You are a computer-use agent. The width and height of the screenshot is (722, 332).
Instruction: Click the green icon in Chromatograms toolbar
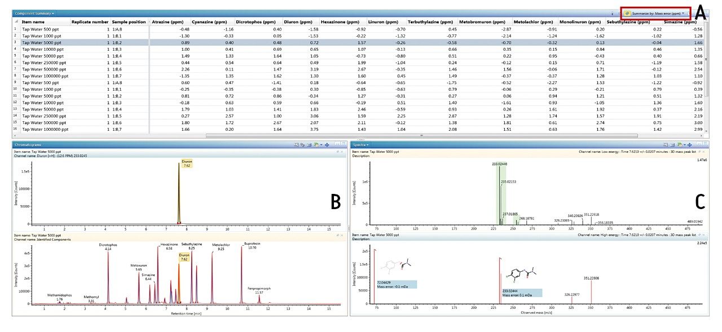pos(318,145)
